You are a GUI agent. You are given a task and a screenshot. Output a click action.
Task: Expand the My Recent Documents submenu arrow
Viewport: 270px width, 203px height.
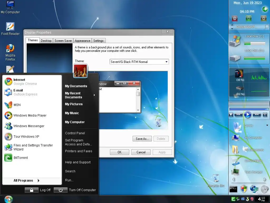(x=94, y=95)
